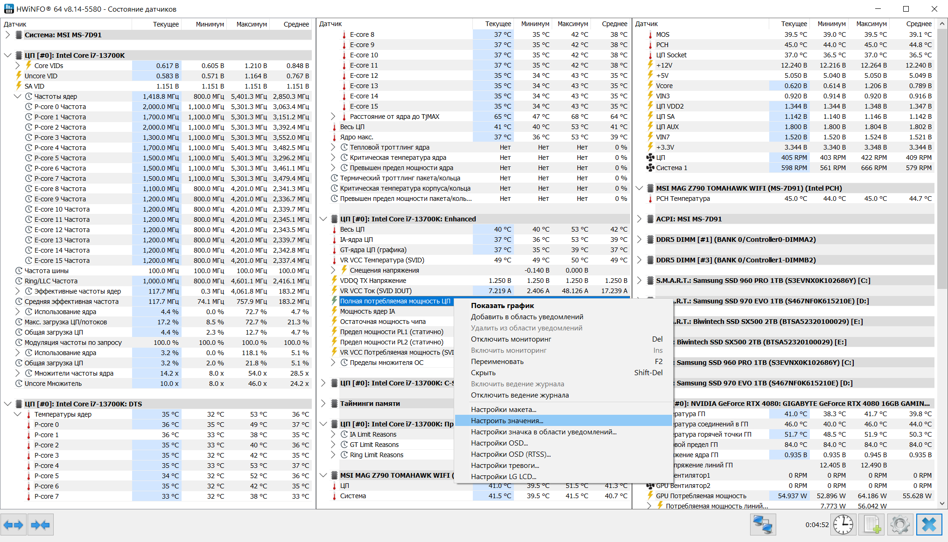948x542 pixels.
Task: Expand the Система: MSI MS-7D91 section
Action: tap(7, 35)
